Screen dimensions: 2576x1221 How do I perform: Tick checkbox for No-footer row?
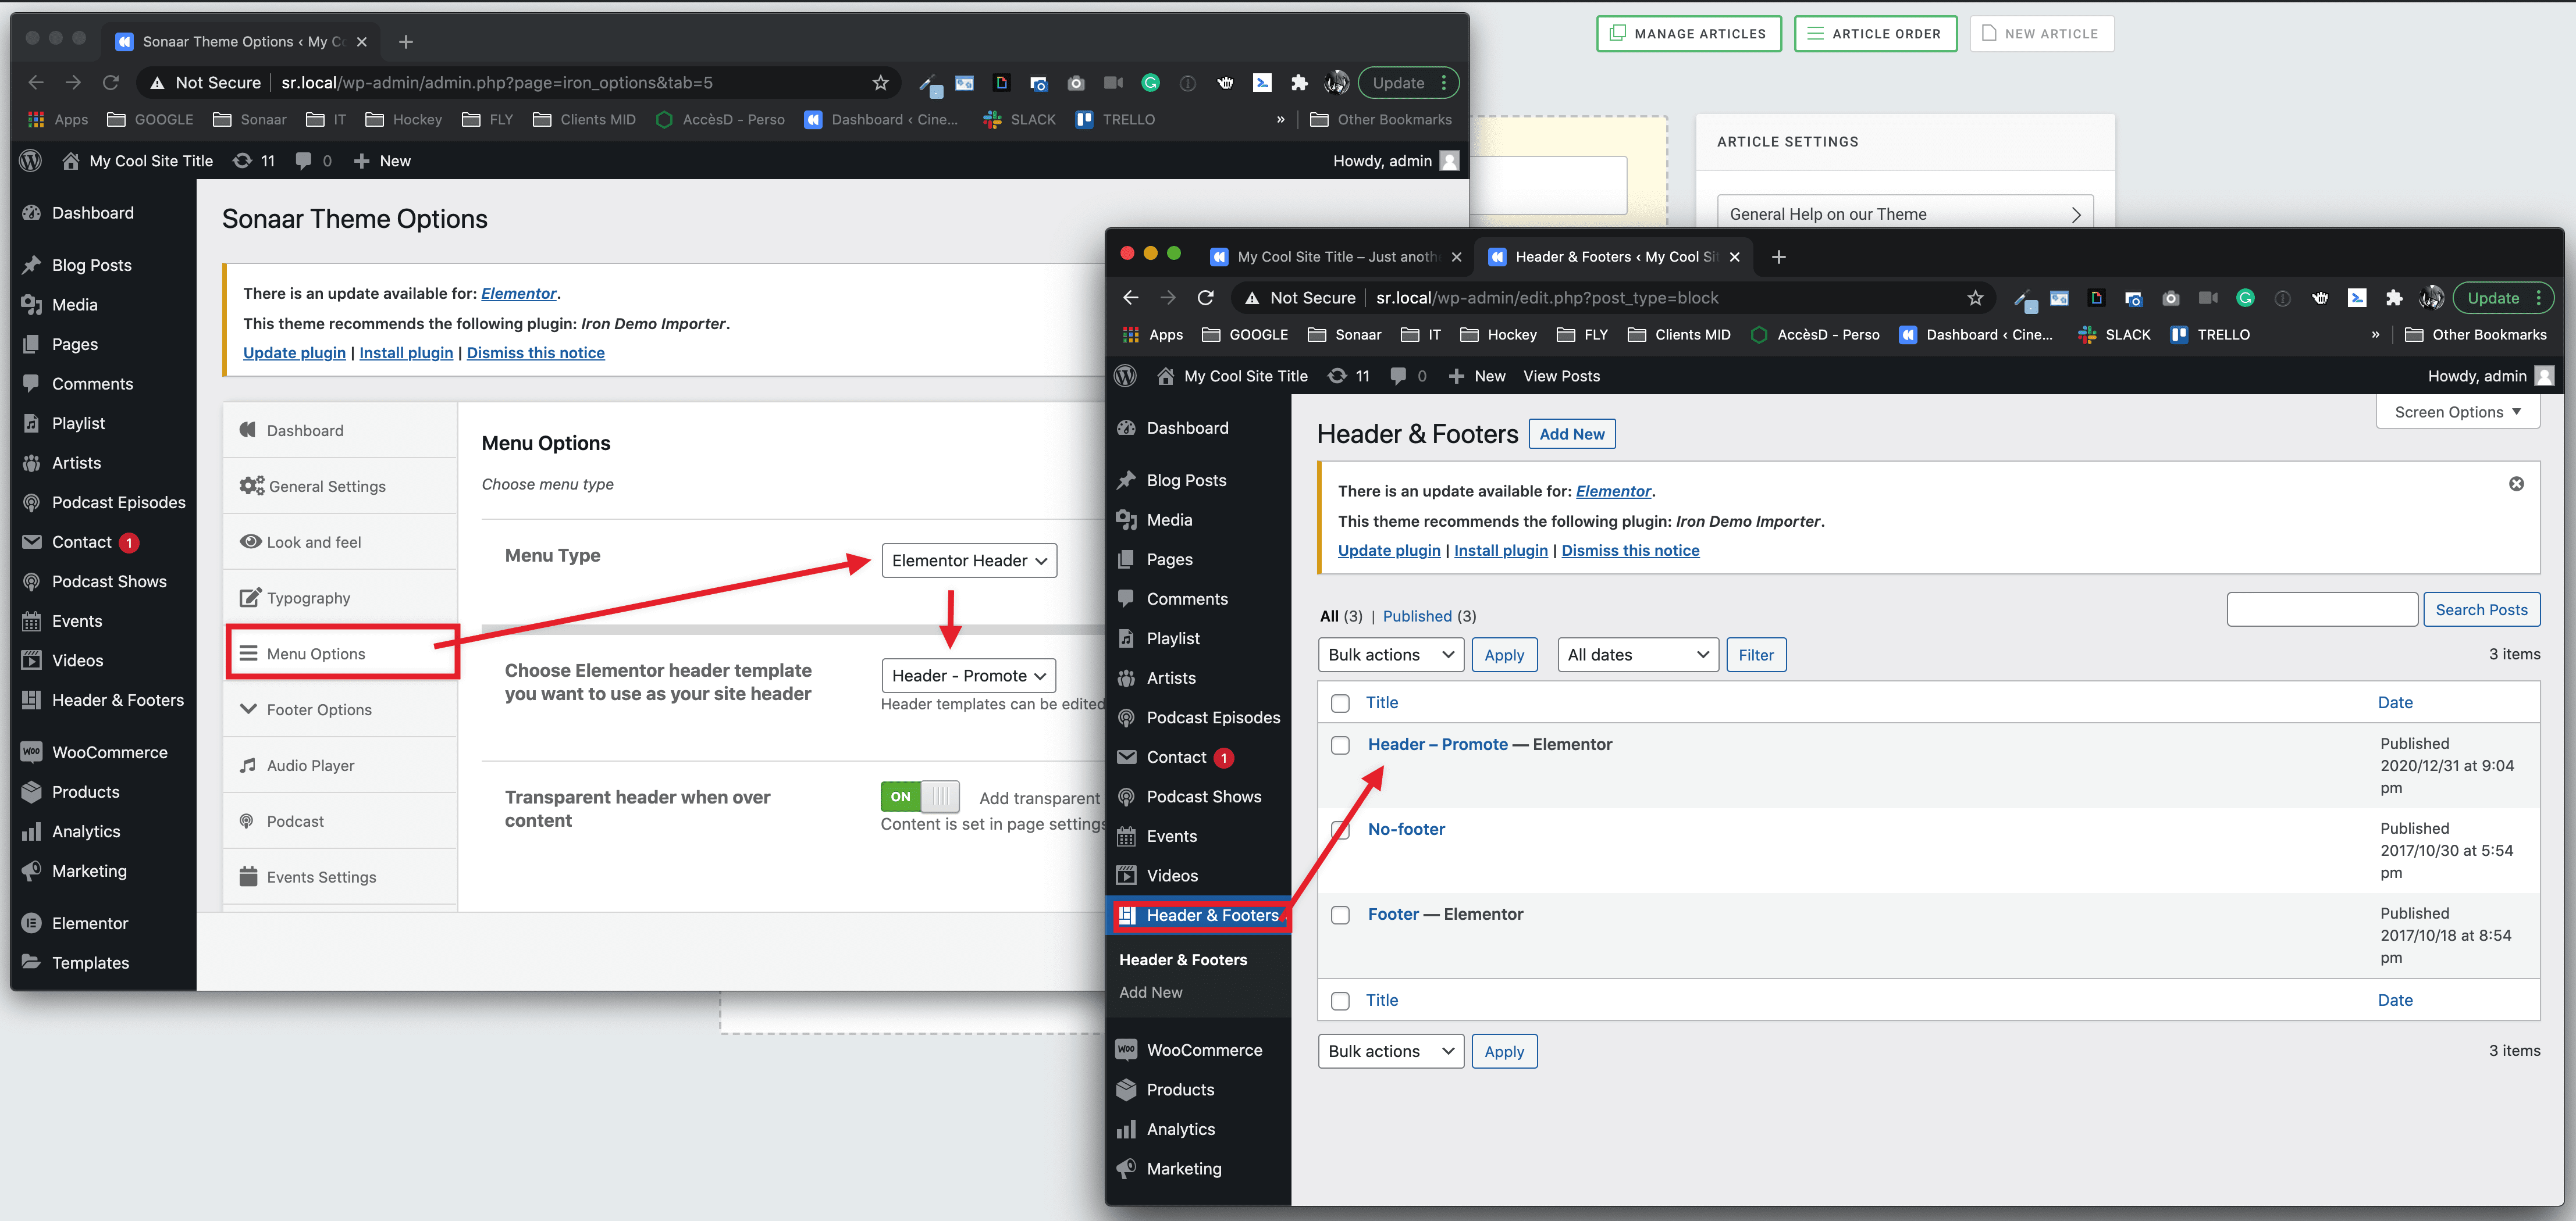tap(1340, 830)
